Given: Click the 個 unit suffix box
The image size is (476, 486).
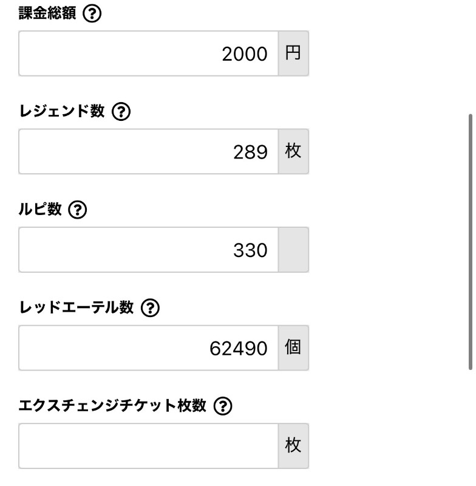Looking at the screenshot, I should [x=293, y=347].
